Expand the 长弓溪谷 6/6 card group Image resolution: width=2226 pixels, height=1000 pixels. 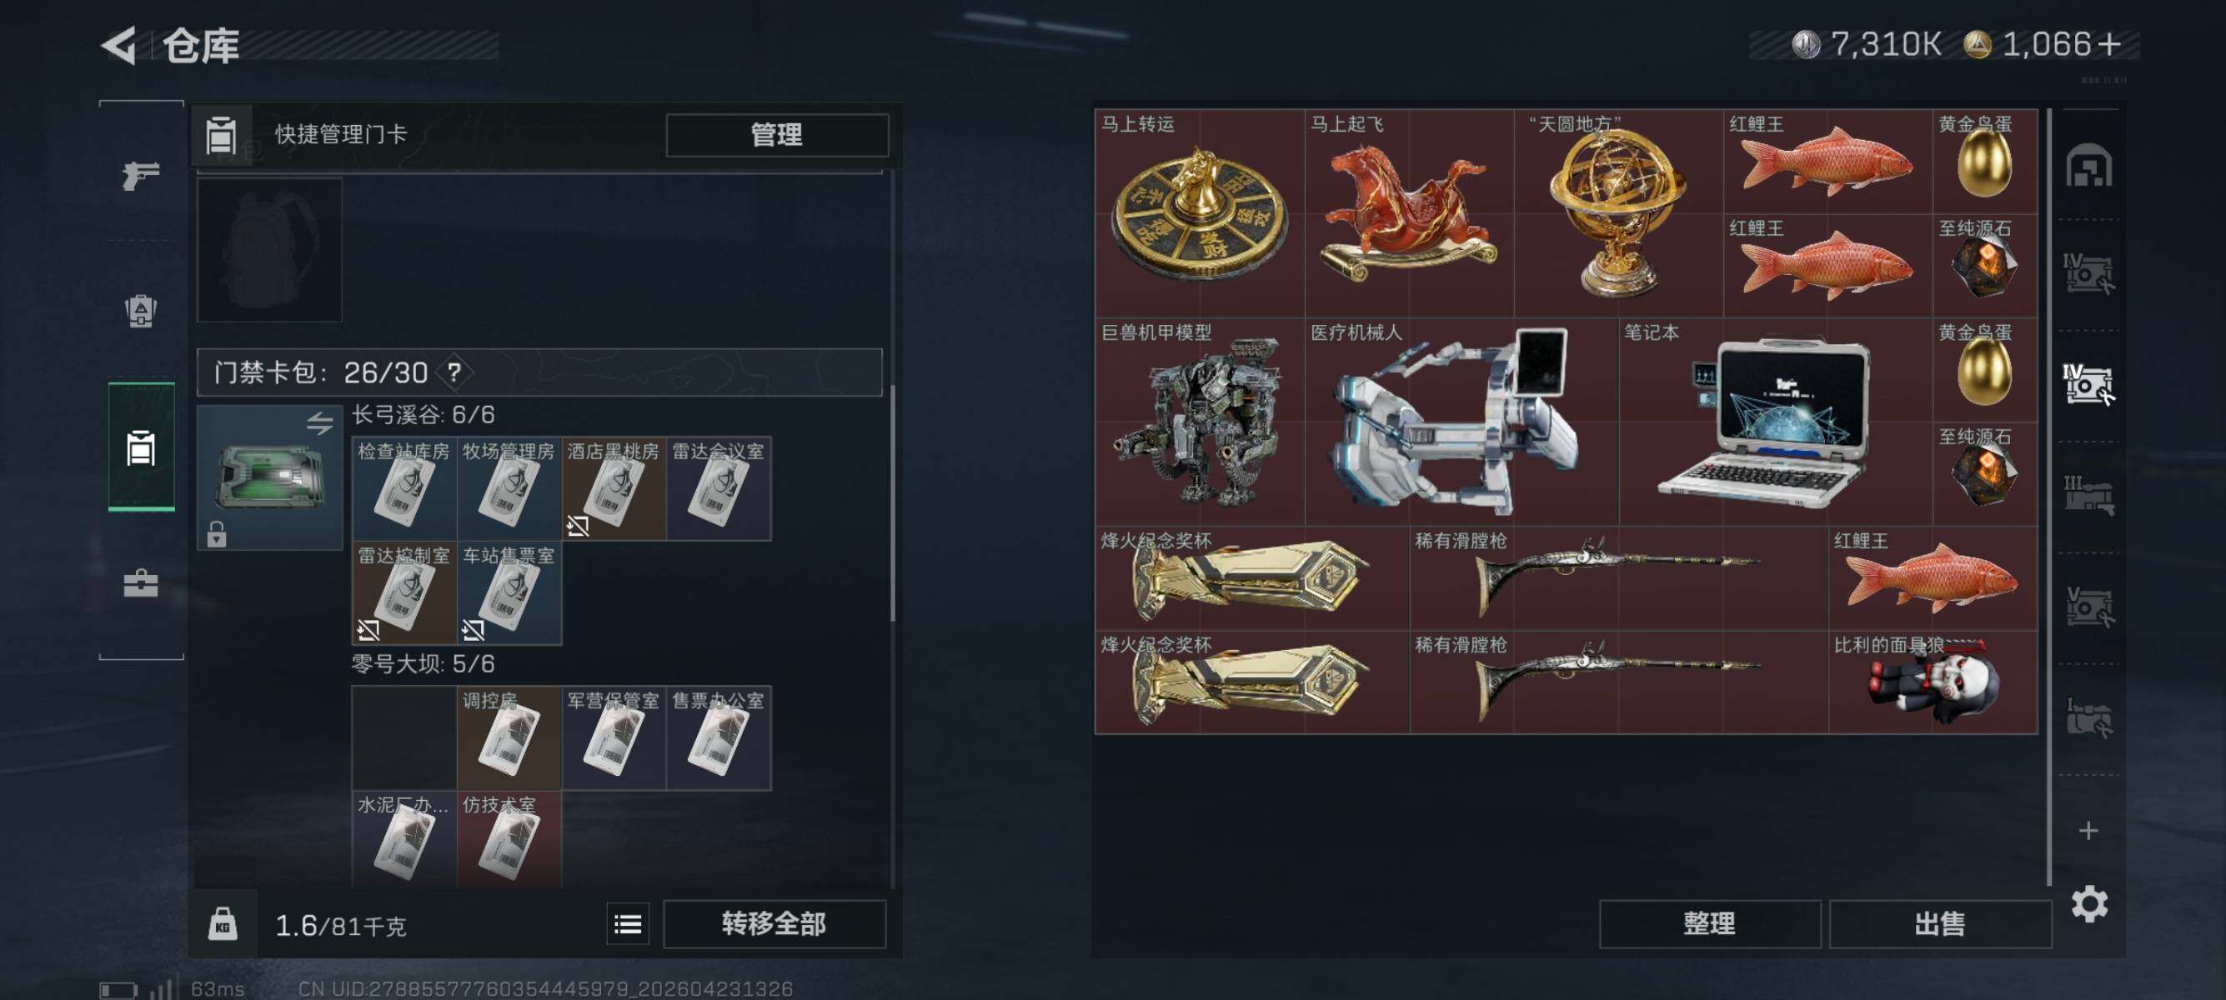click(x=423, y=415)
